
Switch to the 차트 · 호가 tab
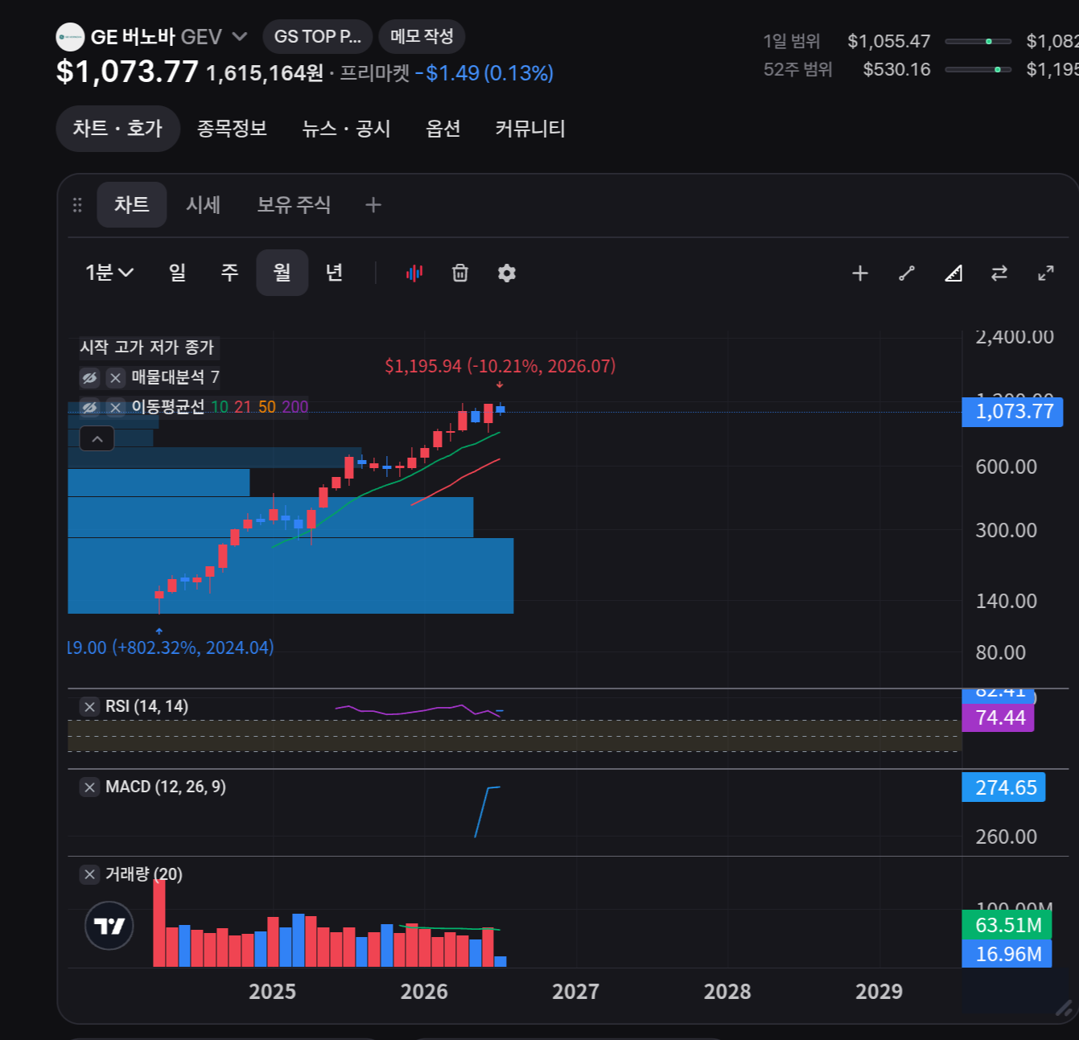pyautogui.click(x=117, y=129)
